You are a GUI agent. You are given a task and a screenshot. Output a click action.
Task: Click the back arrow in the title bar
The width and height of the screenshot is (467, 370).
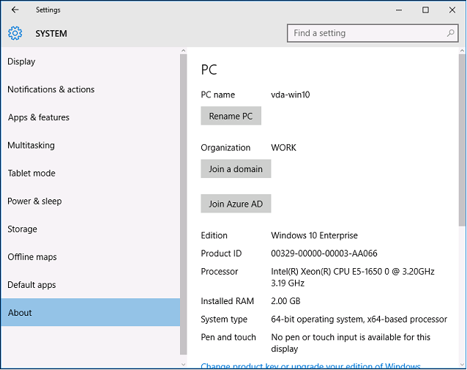[x=15, y=10]
